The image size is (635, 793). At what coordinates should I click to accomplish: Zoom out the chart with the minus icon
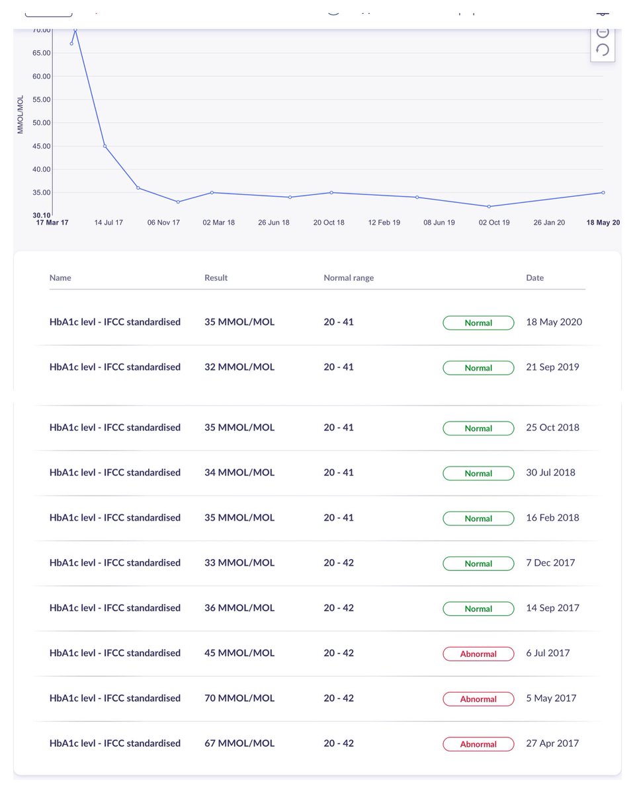point(603,32)
